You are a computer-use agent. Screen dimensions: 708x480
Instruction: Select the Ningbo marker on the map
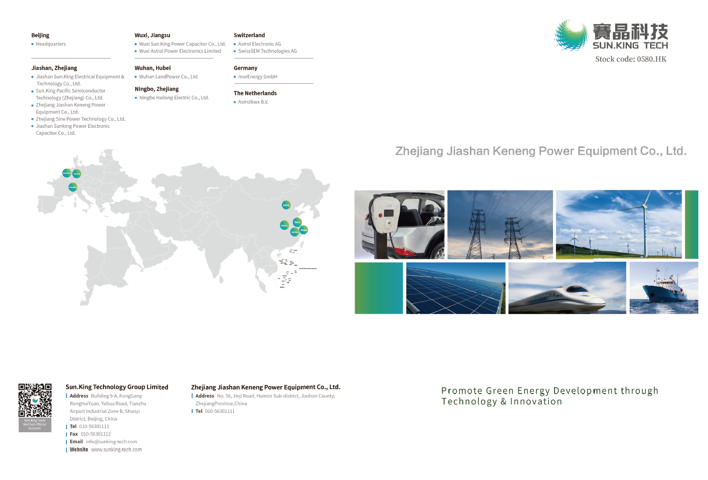pyautogui.click(x=304, y=230)
